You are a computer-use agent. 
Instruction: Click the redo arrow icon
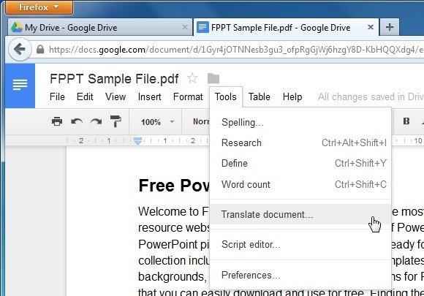(96, 121)
